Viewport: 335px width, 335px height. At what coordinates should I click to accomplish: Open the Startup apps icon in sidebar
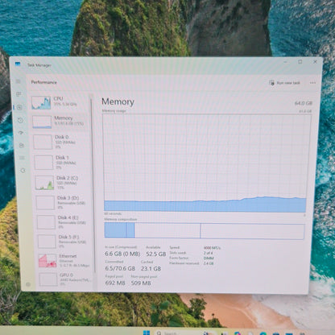point(21,133)
